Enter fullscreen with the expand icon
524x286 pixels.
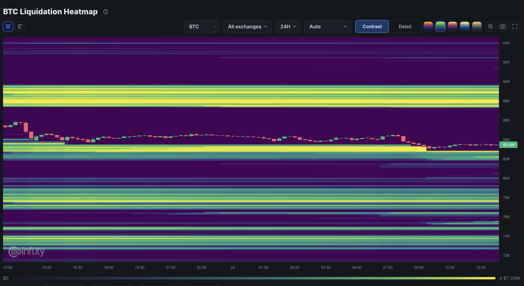[515, 26]
